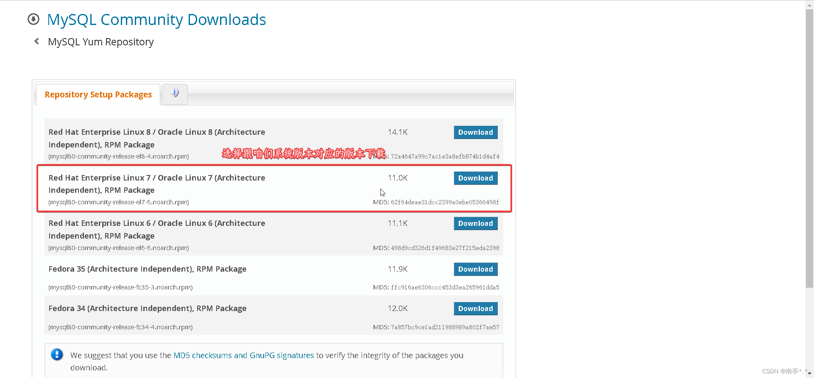Click the 11.9K file size value

(x=398, y=269)
